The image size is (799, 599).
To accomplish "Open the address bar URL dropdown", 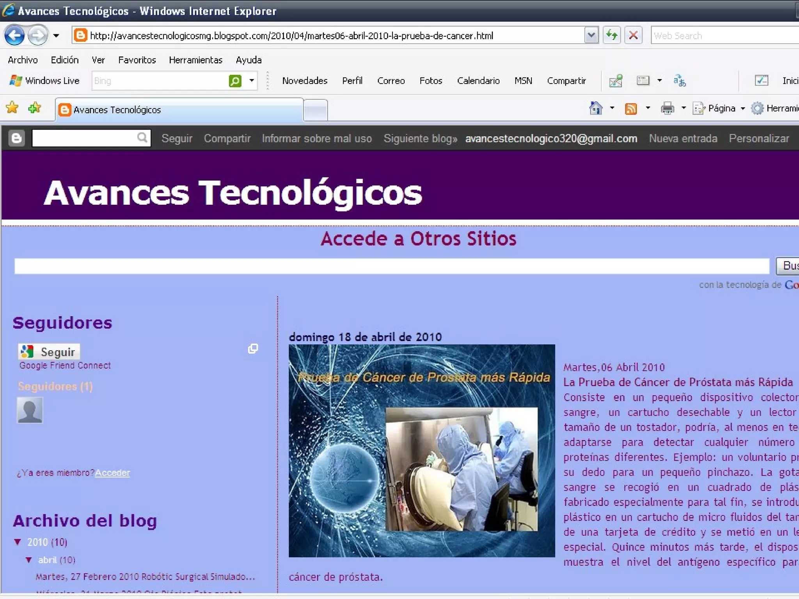I will tap(591, 35).
